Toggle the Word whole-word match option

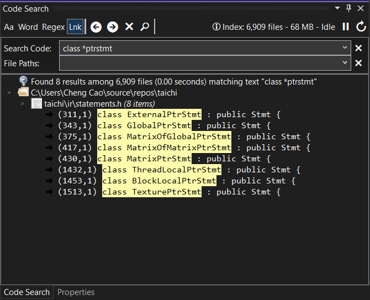click(x=28, y=27)
